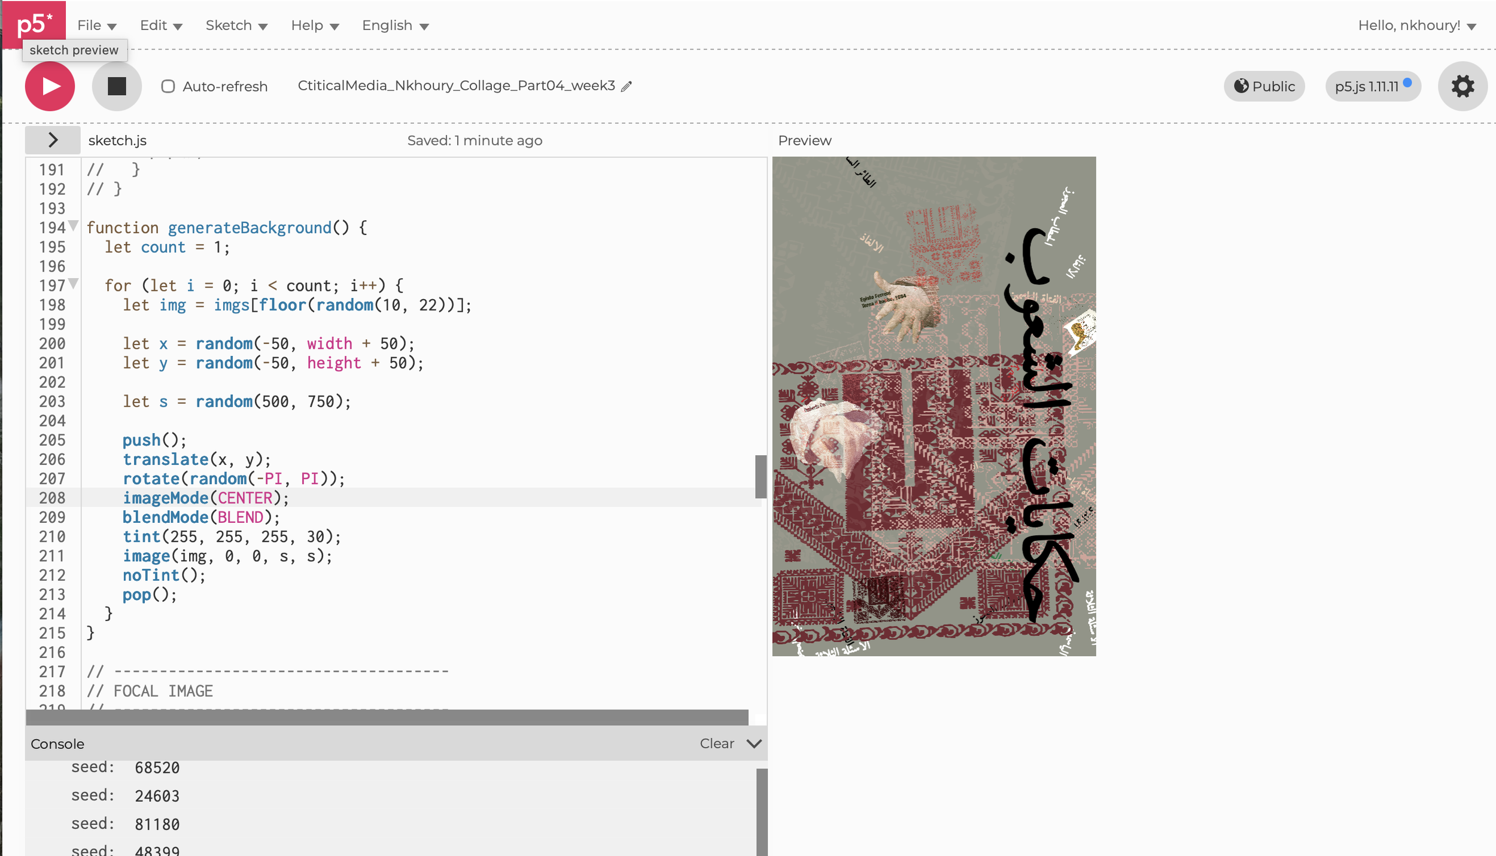Image resolution: width=1496 pixels, height=856 pixels.
Task: Click the '// FOCAL IMAGE' comment line
Action: coord(150,691)
